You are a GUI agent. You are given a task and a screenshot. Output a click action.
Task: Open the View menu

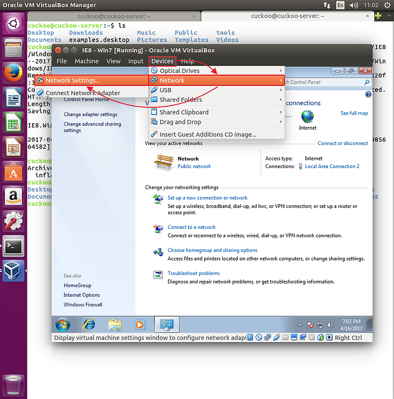pos(113,61)
